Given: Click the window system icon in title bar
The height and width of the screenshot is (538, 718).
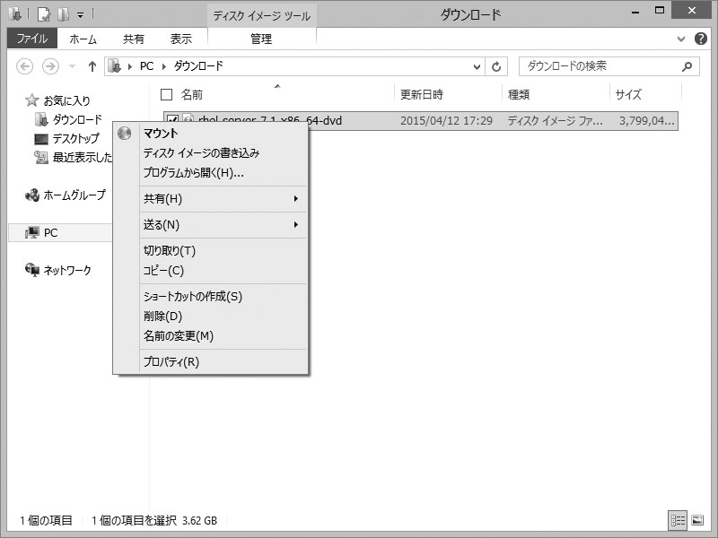Looking at the screenshot, I should (x=15, y=14).
